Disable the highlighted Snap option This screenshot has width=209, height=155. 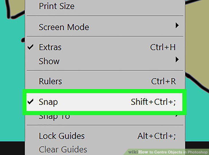click(x=104, y=102)
